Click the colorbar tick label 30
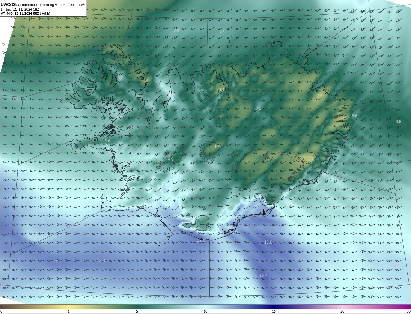The width and height of the screenshot is (411, 314). click(342, 311)
